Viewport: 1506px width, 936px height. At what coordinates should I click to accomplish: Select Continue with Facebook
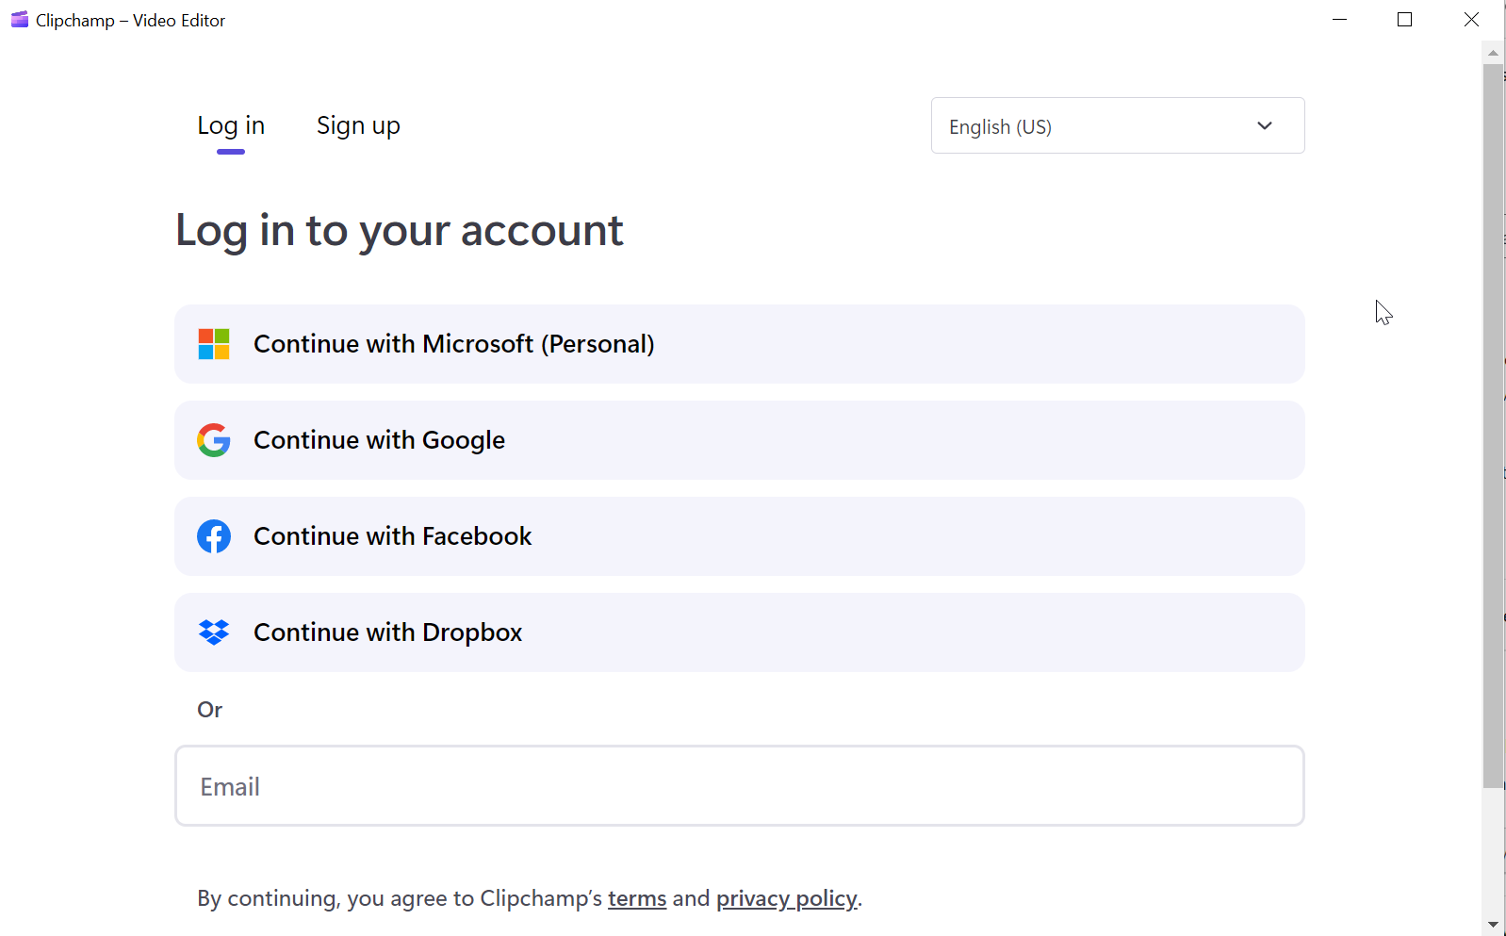(739, 536)
